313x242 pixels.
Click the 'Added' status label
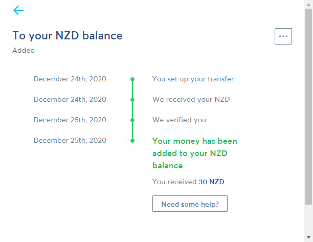point(24,51)
